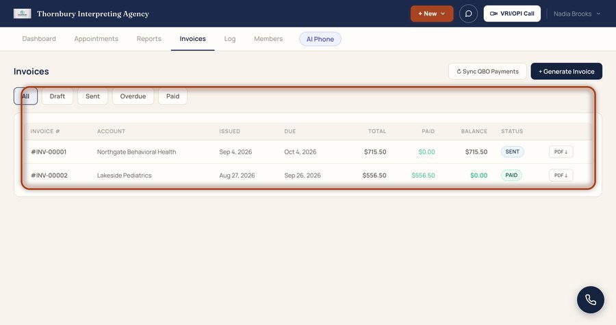Select the Invoices tab
This screenshot has height=325, width=616.
(192, 39)
